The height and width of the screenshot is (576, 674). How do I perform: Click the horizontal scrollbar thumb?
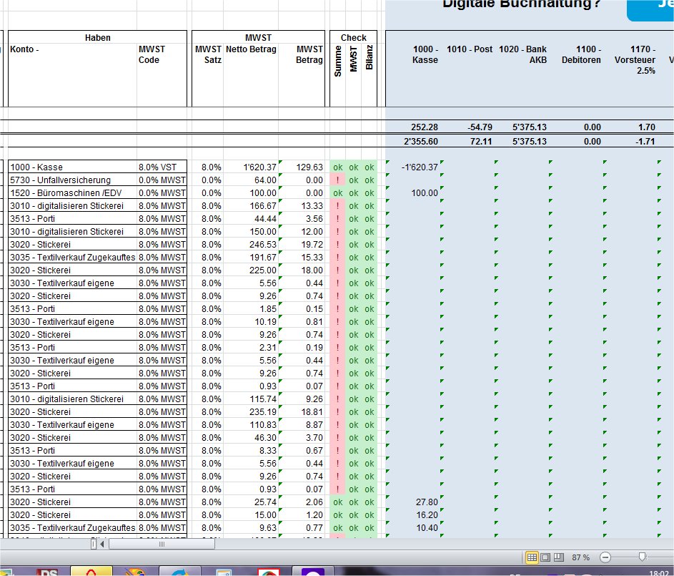click(x=161, y=544)
